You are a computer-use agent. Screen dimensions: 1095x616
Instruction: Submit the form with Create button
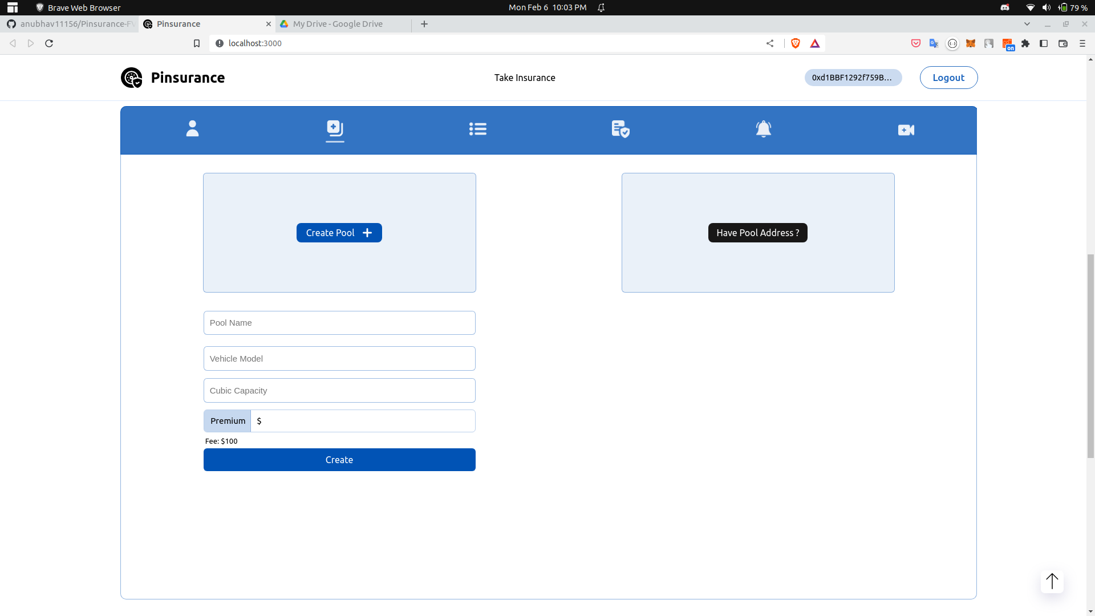[x=339, y=460]
